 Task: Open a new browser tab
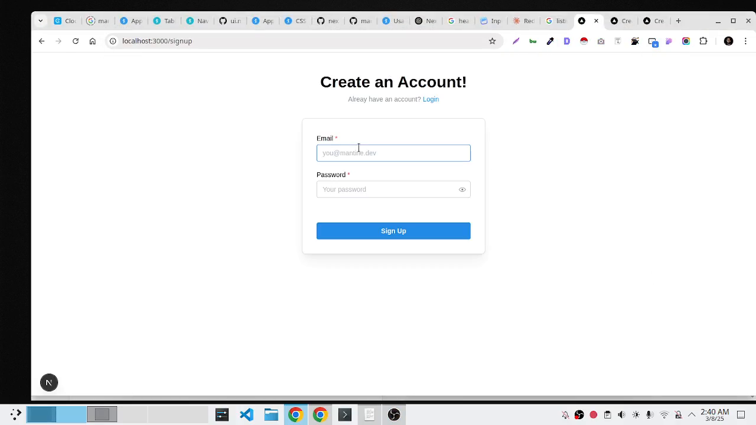(x=678, y=21)
